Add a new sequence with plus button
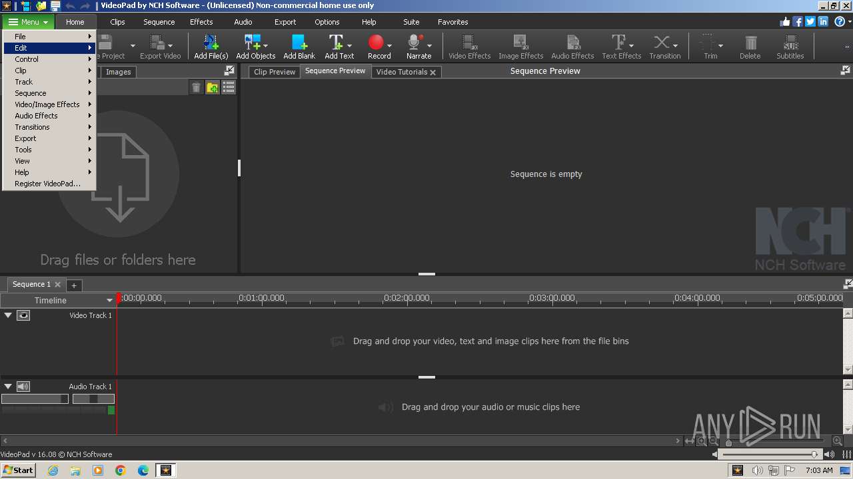 point(74,285)
